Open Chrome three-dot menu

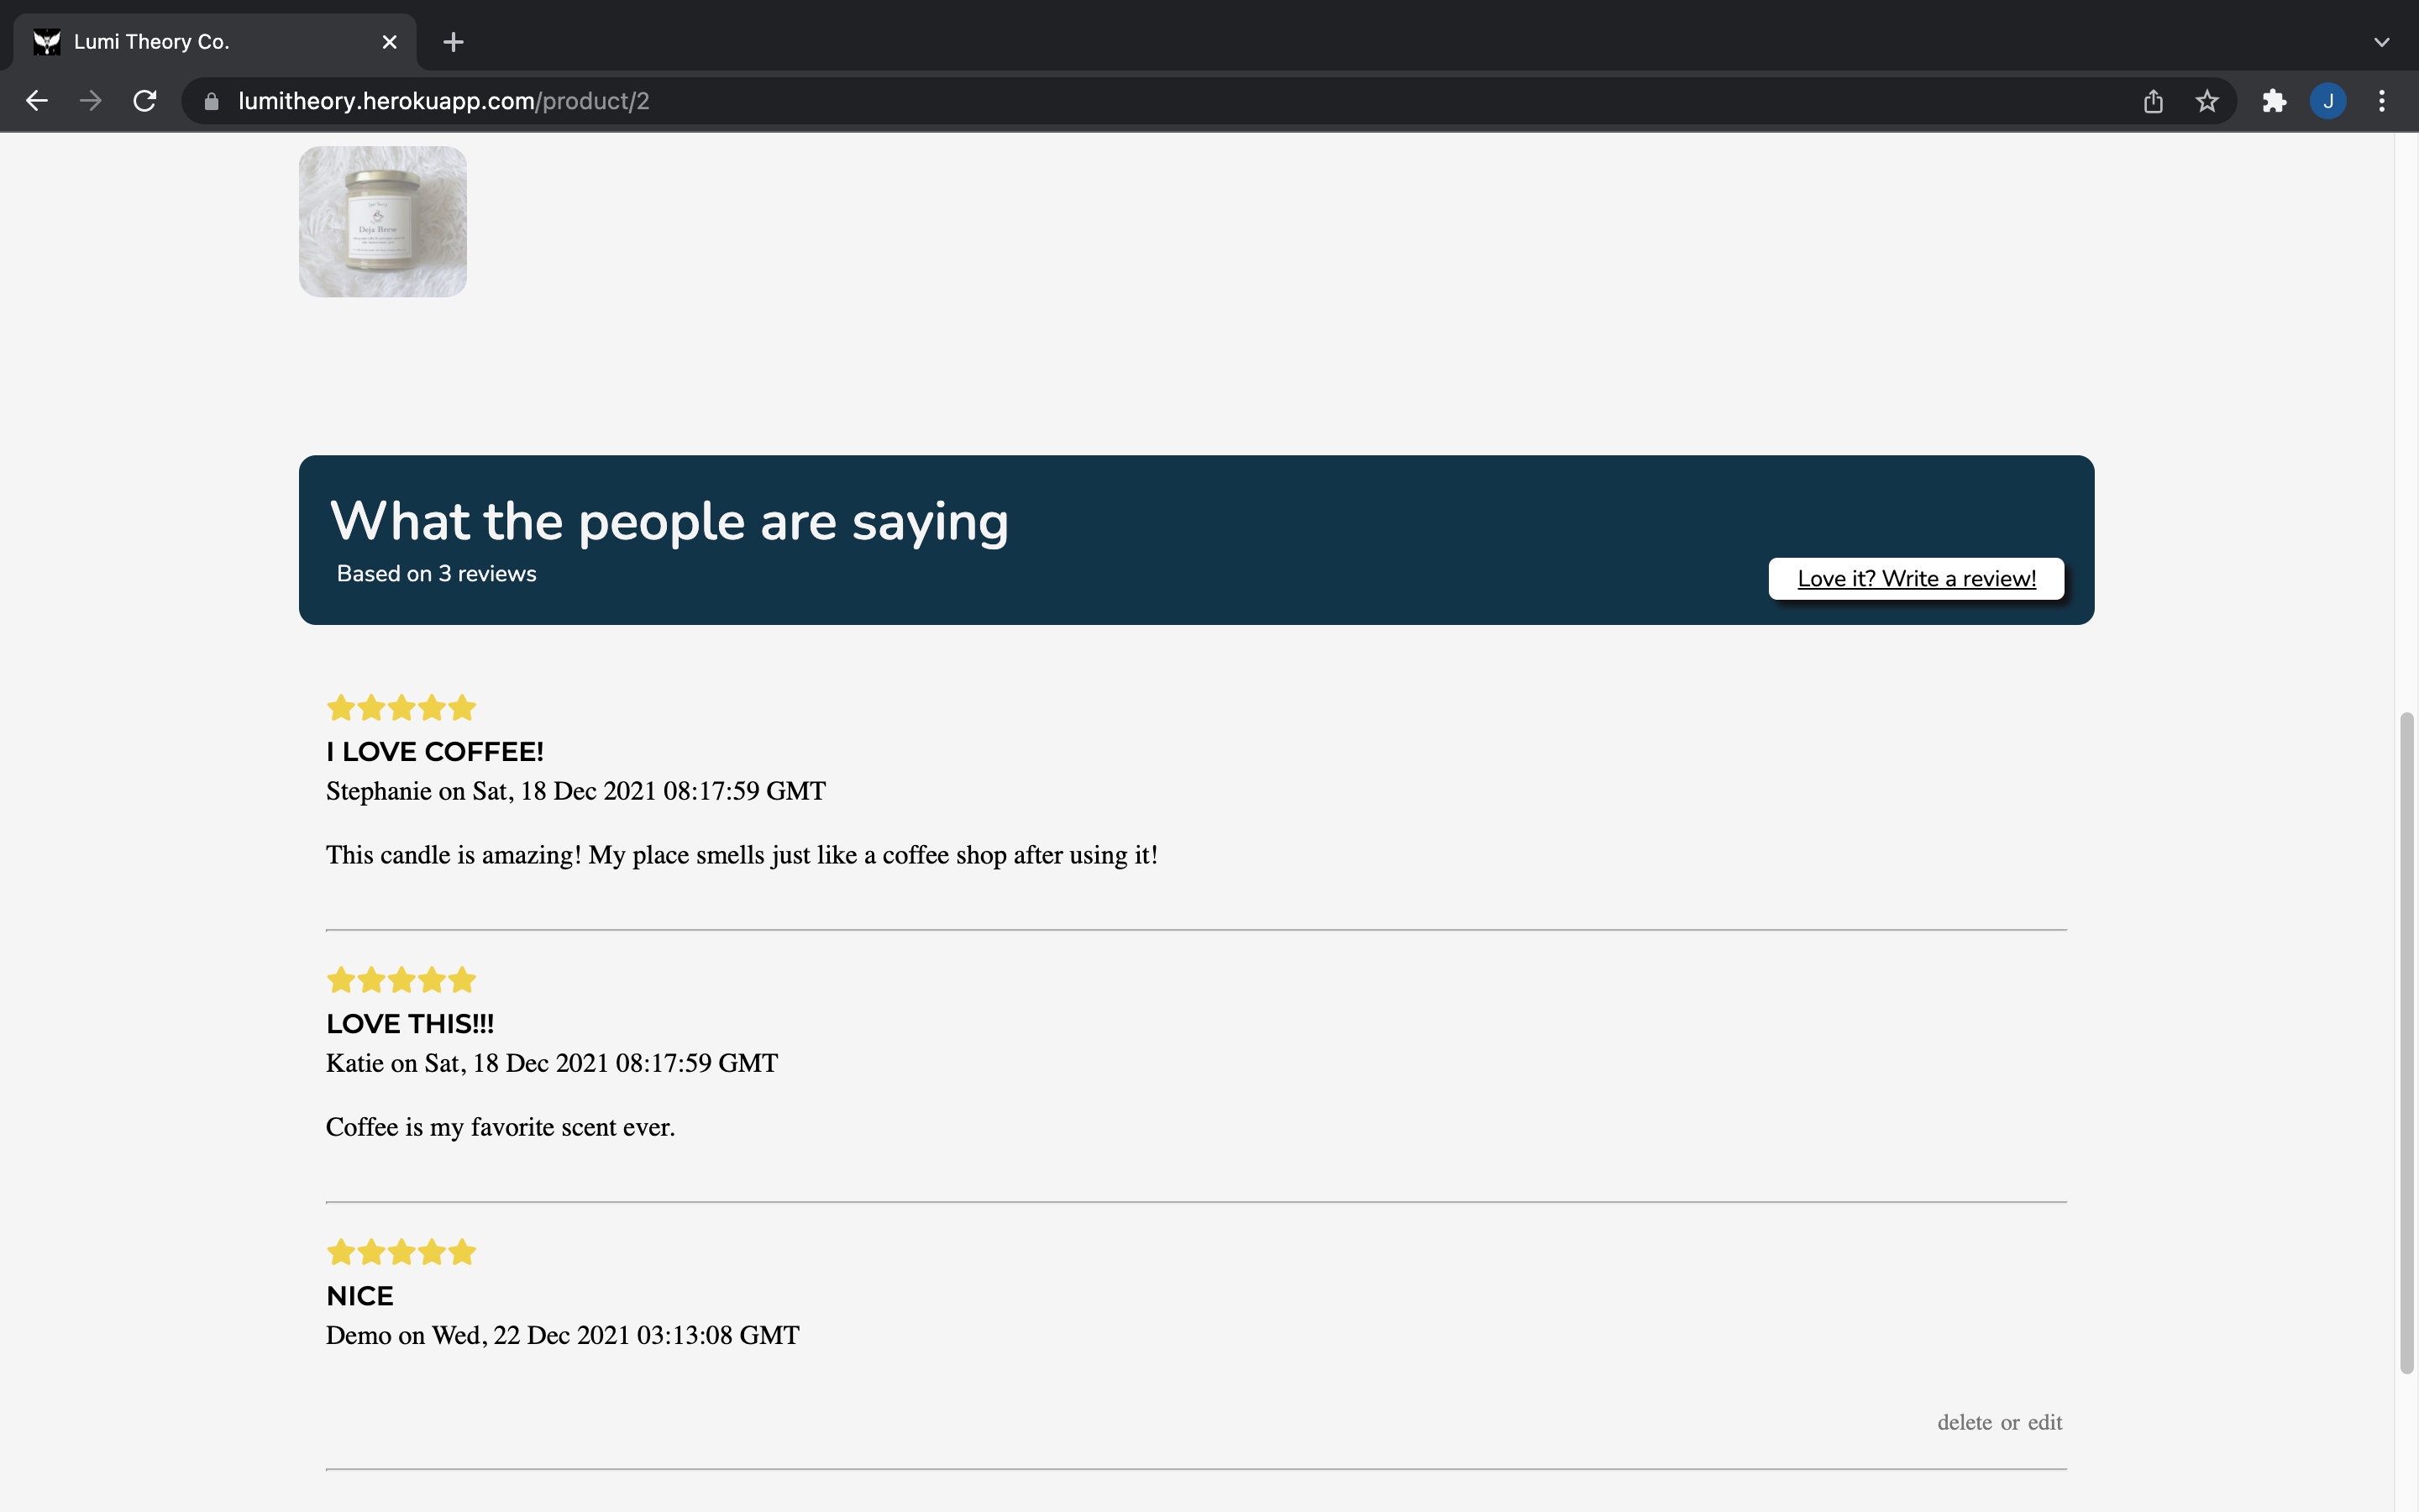(2382, 101)
